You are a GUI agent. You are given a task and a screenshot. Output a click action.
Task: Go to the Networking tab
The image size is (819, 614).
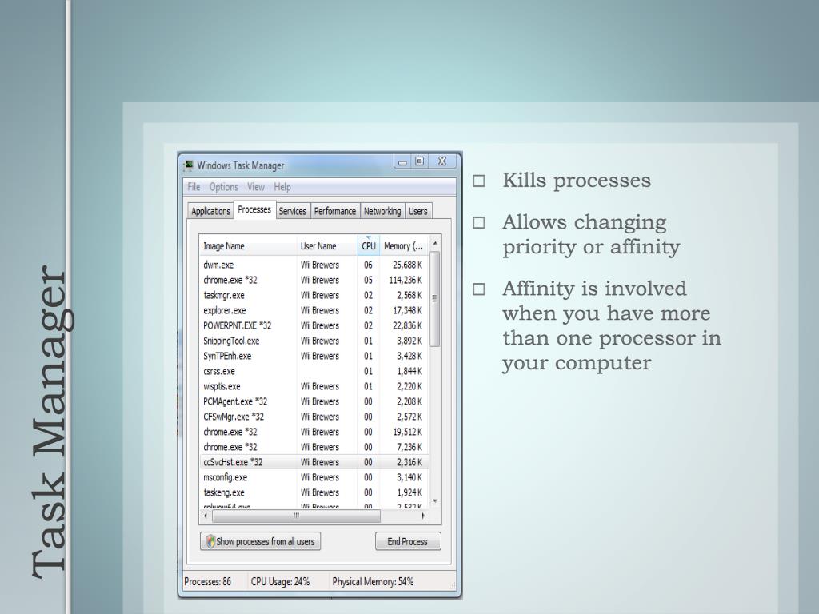[382, 211]
